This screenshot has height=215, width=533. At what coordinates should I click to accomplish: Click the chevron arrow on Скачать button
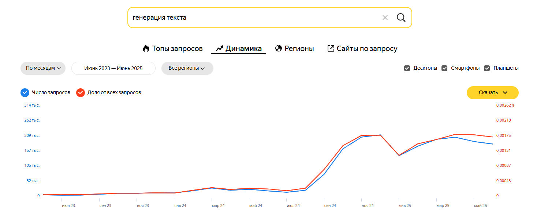click(x=505, y=93)
